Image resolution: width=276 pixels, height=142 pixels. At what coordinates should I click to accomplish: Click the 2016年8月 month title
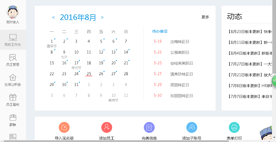[78, 17]
